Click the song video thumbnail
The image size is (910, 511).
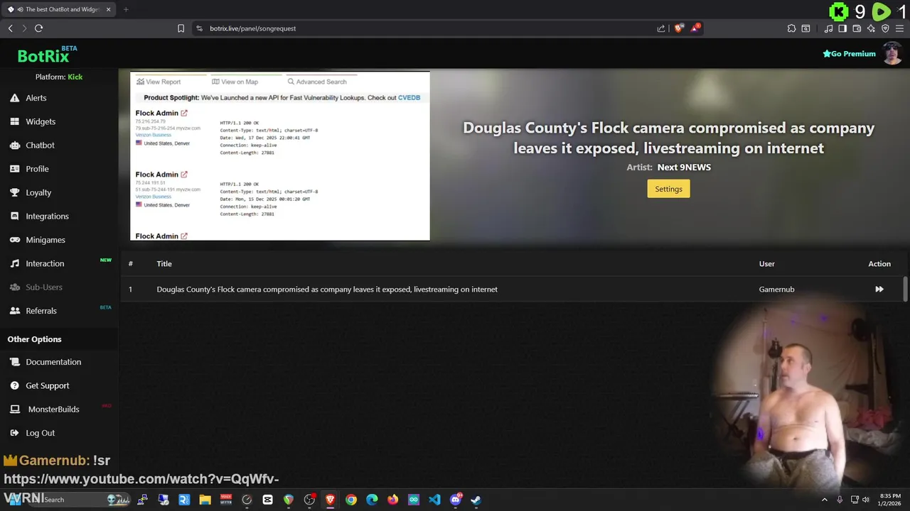coord(280,156)
